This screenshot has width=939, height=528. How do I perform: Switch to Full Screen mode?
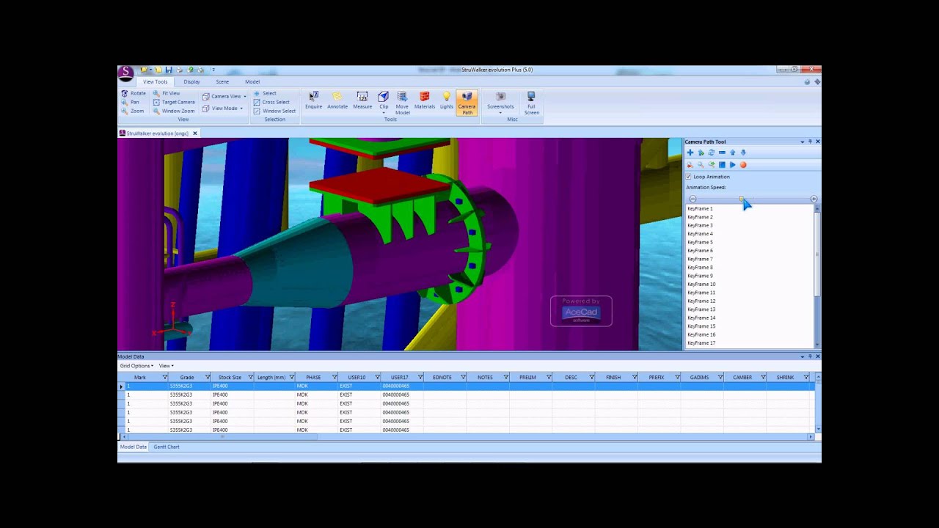[x=532, y=103]
